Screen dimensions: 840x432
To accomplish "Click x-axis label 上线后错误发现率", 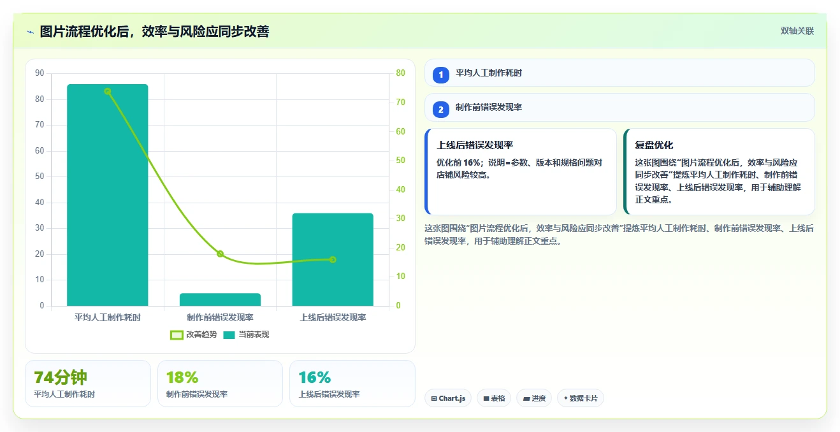I will tap(333, 317).
